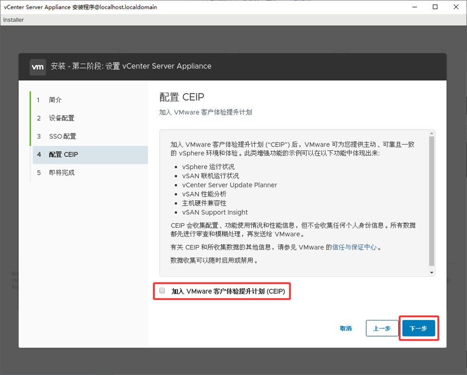467x375 pixels.
Task: Open the 信任与保证中心 link
Action: [354, 247]
